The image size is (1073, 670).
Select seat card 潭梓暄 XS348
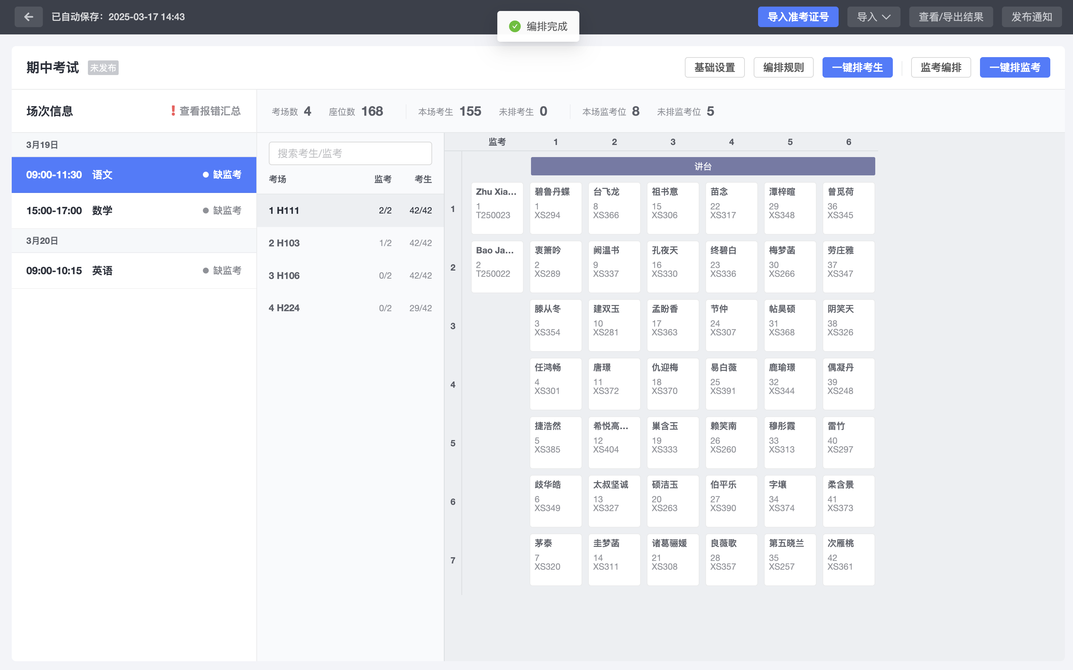790,208
